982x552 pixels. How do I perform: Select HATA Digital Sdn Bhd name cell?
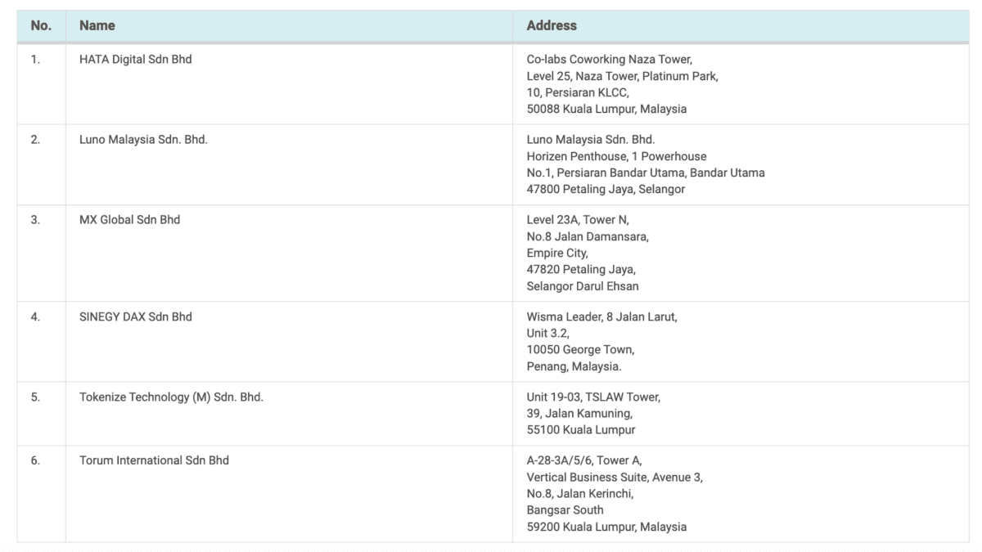pyautogui.click(x=136, y=60)
